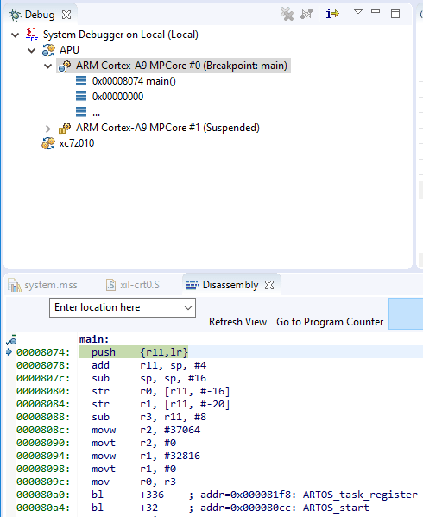Maximize the Debug view panel

click(x=395, y=14)
